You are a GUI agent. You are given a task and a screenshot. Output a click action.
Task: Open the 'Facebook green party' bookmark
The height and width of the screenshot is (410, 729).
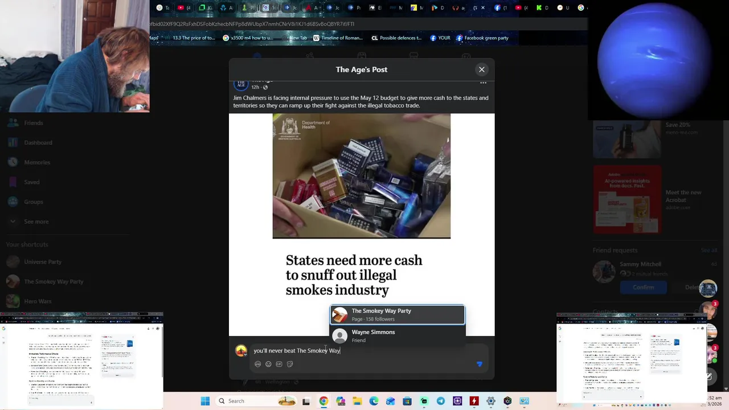pyautogui.click(x=482, y=38)
